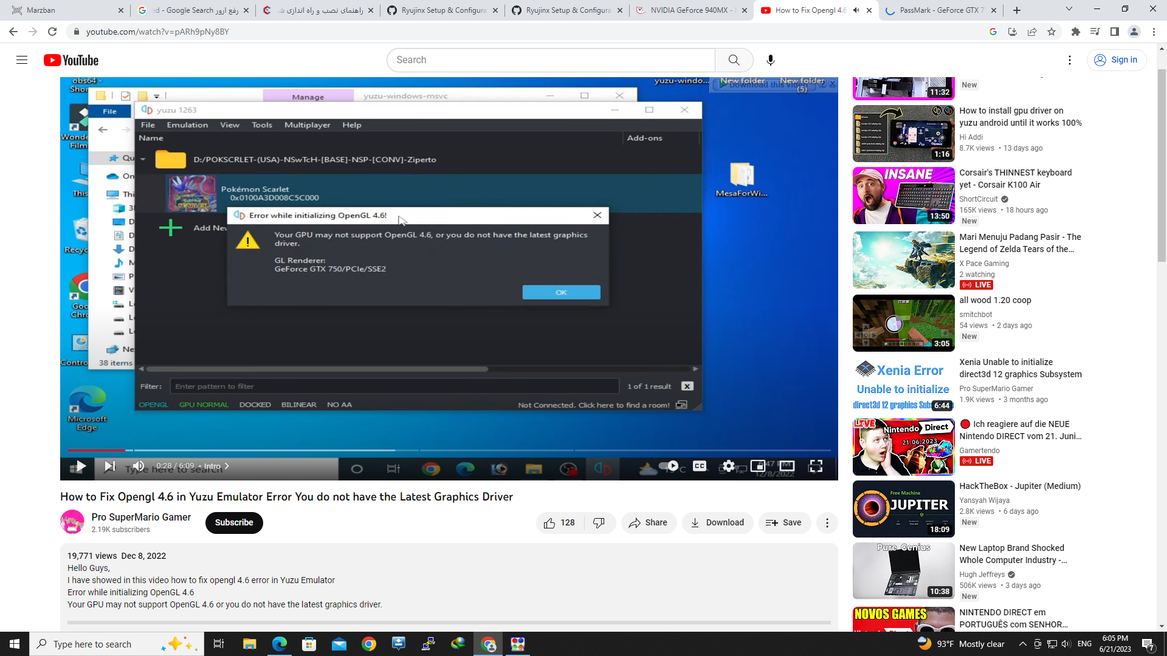This screenshot has width=1167, height=656.
Task: Enter fullscreen mode
Action: coord(816,466)
